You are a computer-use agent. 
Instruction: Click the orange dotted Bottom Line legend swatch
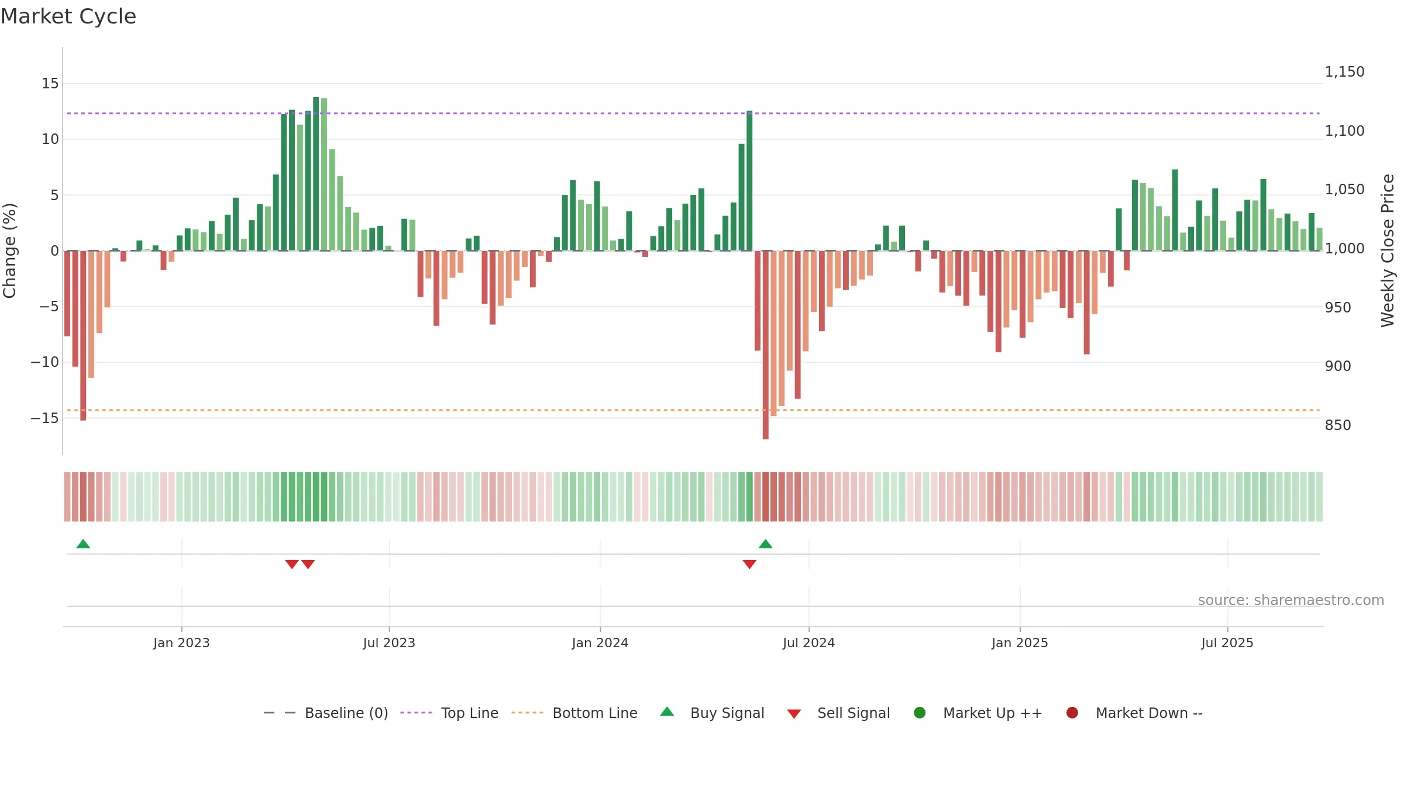coord(527,713)
